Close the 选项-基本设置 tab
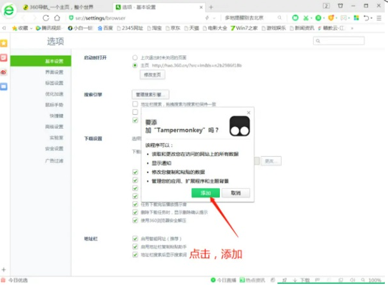The height and width of the screenshot is (285, 388). 201,8
